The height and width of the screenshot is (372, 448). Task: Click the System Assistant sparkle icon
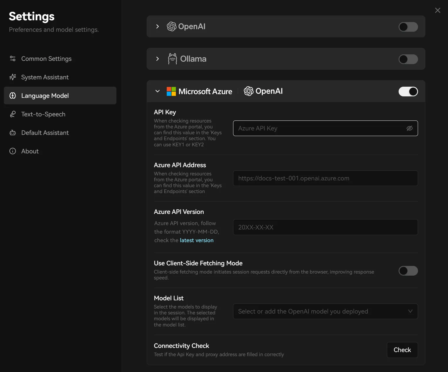13,77
